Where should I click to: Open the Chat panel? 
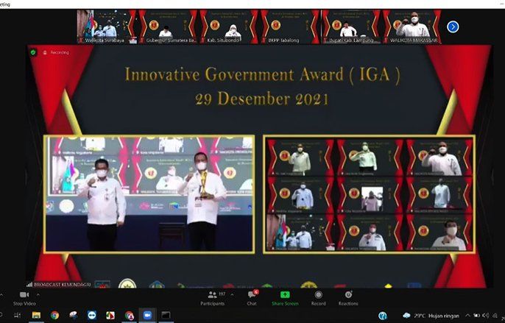[x=252, y=295]
